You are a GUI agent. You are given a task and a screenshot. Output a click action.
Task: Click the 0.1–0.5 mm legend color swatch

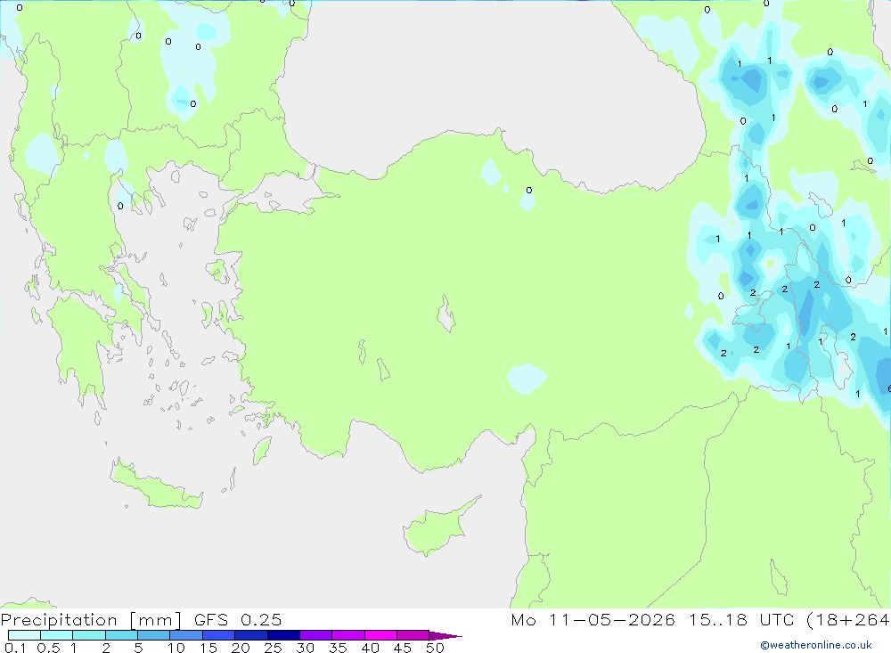(x=24, y=635)
